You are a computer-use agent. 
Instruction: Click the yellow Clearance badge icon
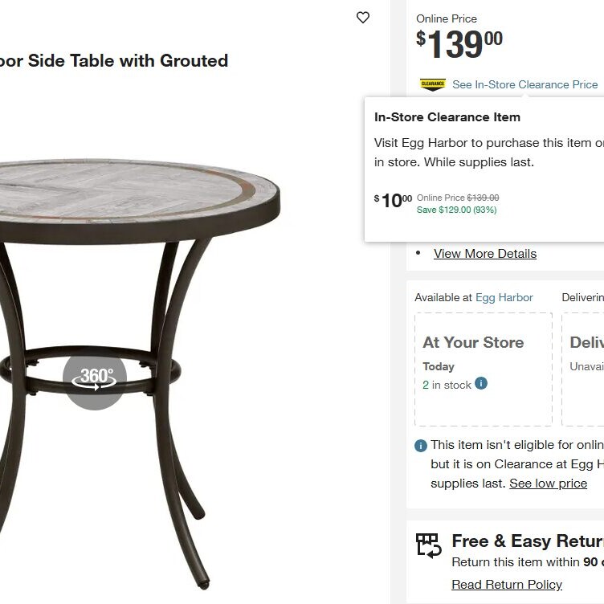click(x=433, y=84)
